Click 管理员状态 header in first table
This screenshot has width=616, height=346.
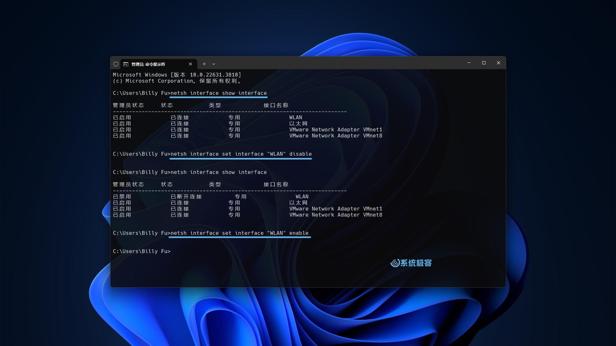point(128,105)
